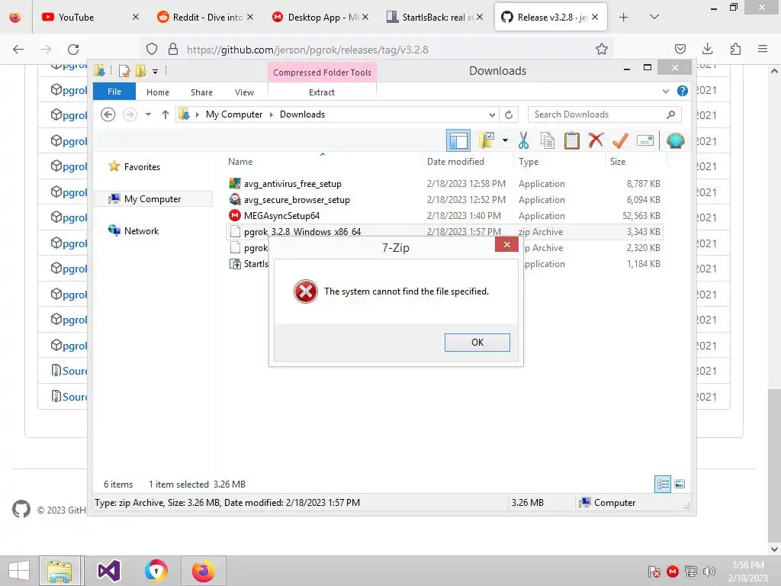Screen dimensions: 781x586
Task: Click the Cut scissors toolbar icon
Action: pos(523,140)
